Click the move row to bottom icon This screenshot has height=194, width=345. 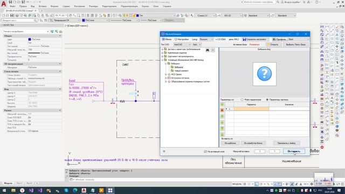[x=222, y=134]
